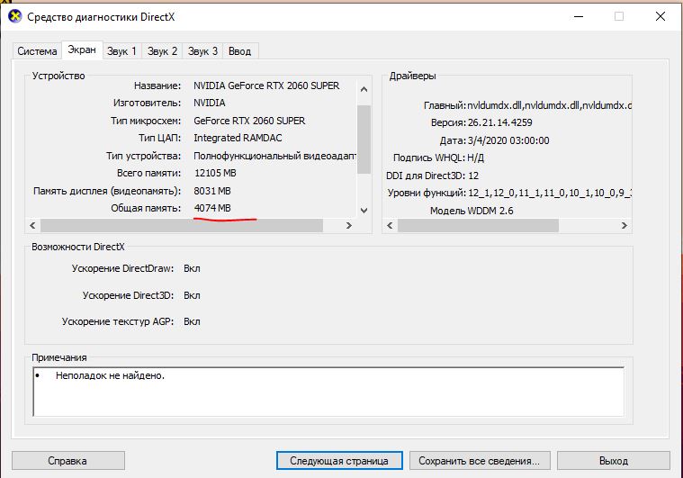The height and width of the screenshot is (478, 683).
Task: Click Устройство horizontal scrollbar thumb
Action: 182,225
